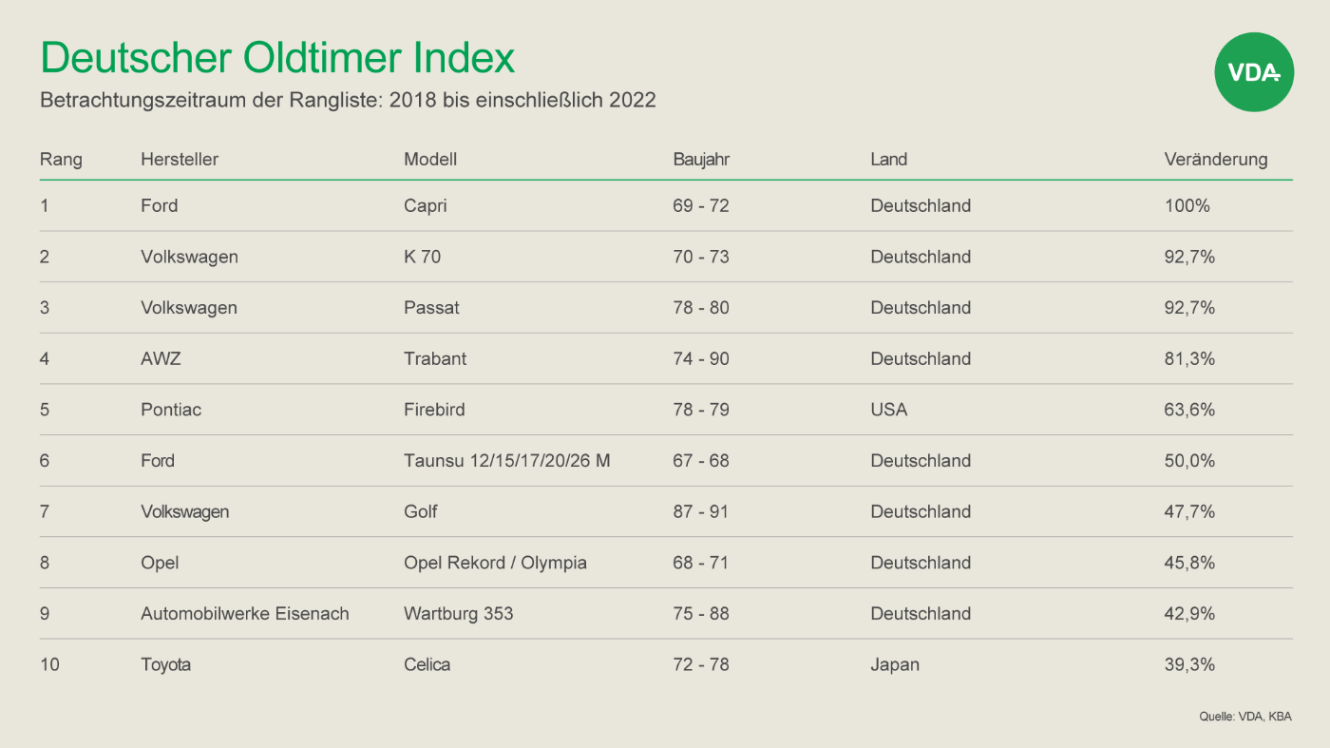The image size is (1330, 748).
Task: Click 'Deutschland' in the Trabant row
Action: click(921, 358)
